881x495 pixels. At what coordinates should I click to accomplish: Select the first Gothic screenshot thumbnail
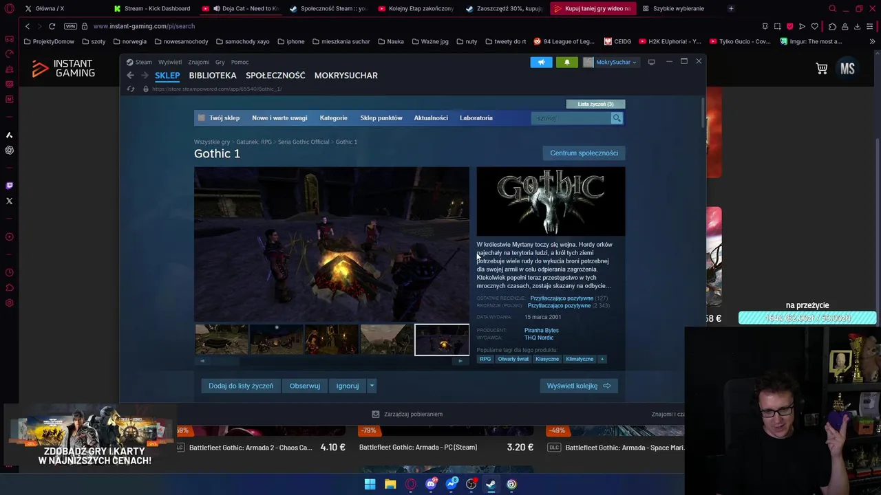click(x=222, y=340)
